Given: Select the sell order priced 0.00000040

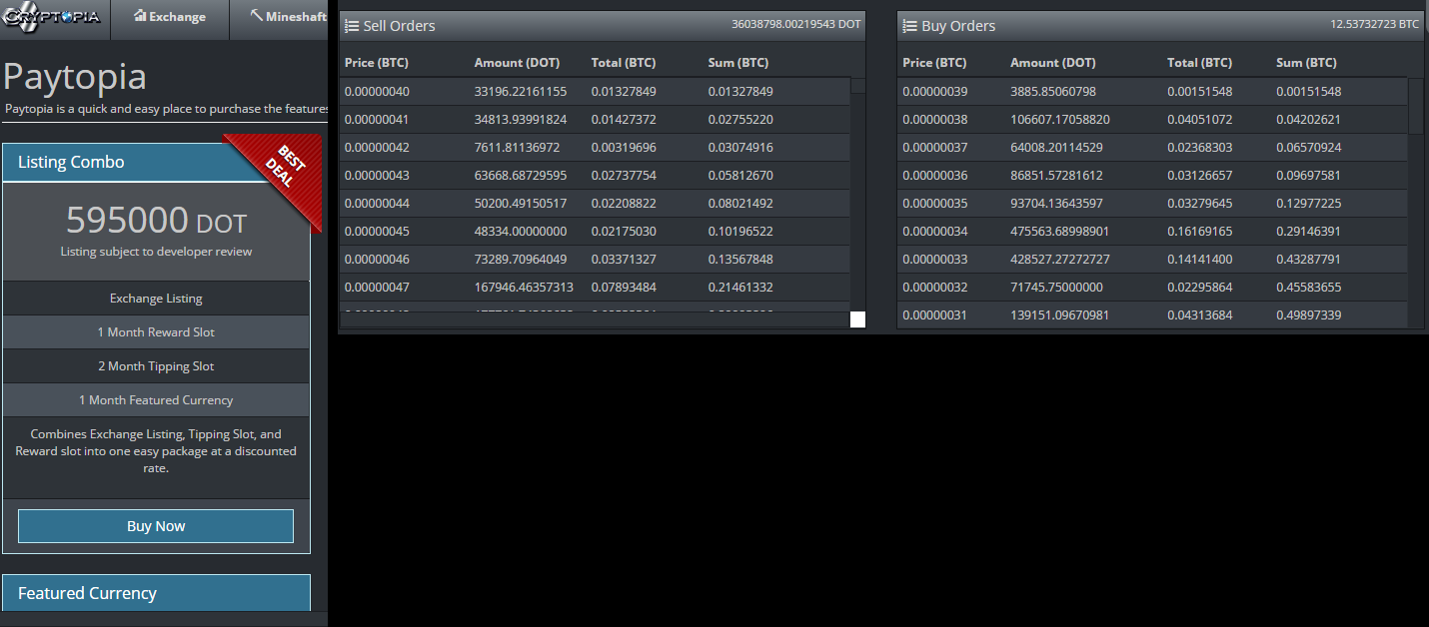Looking at the screenshot, I should [x=595, y=92].
